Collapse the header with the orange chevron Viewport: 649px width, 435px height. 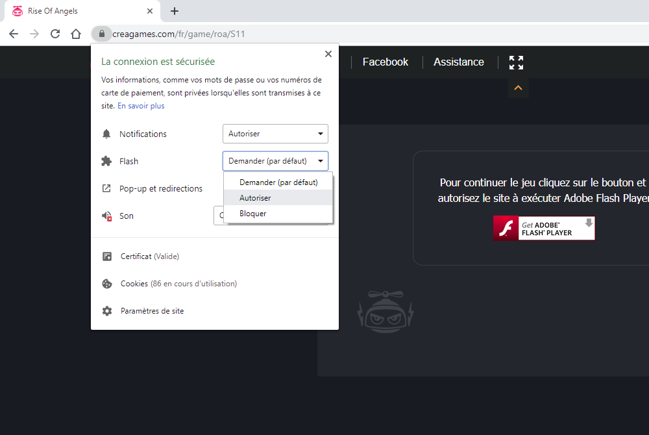pyautogui.click(x=518, y=88)
